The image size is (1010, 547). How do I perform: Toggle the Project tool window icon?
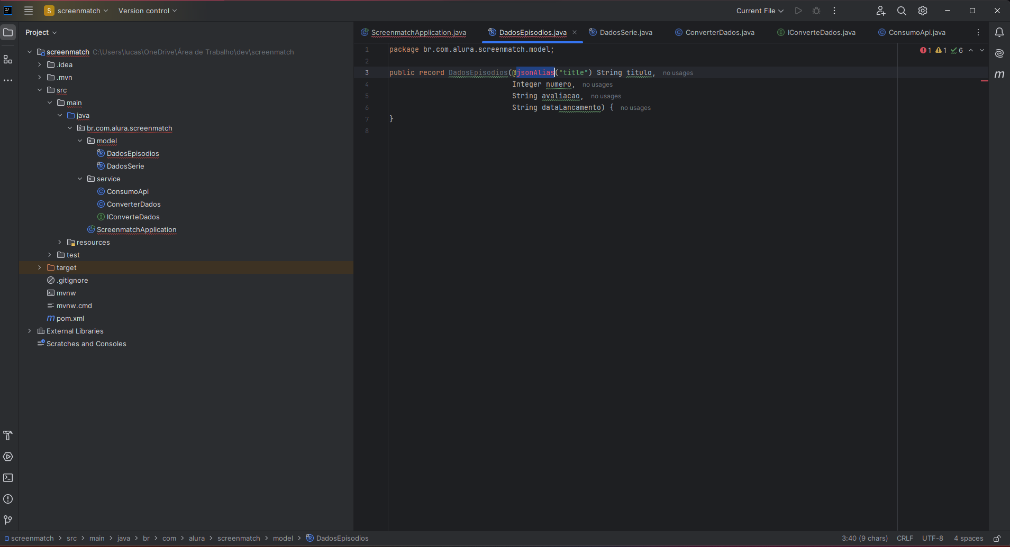tap(8, 32)
